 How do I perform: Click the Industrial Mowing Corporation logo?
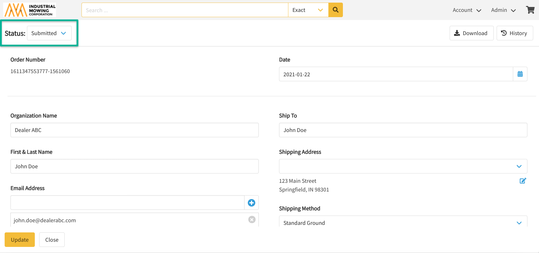tap(30, 10)
